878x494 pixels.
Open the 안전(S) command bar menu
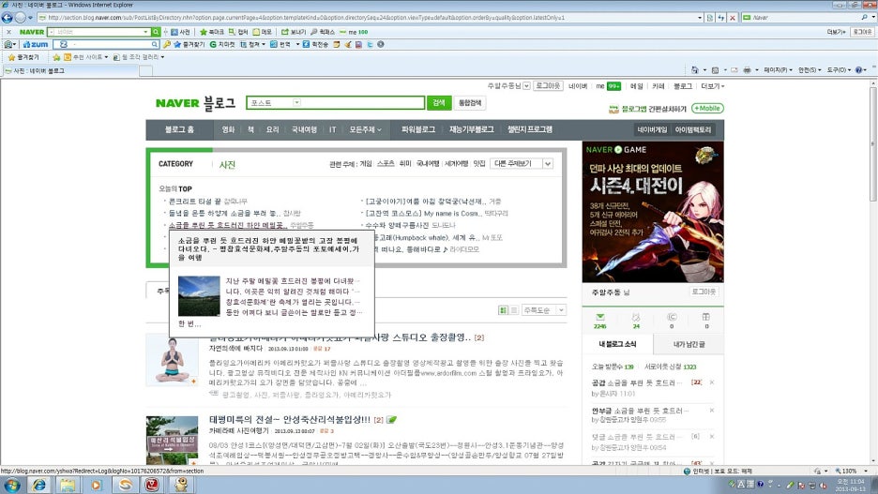tap(810, 70)
